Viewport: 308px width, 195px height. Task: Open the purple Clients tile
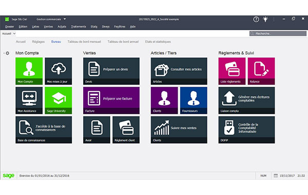coord(164,101)
